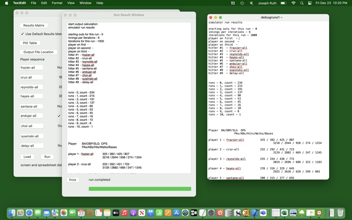Click the battery status icon
352x220 pixels.
pos(283,3)
